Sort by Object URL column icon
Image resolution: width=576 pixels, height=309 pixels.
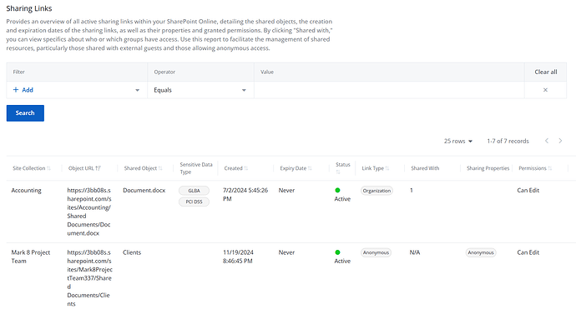98,168
